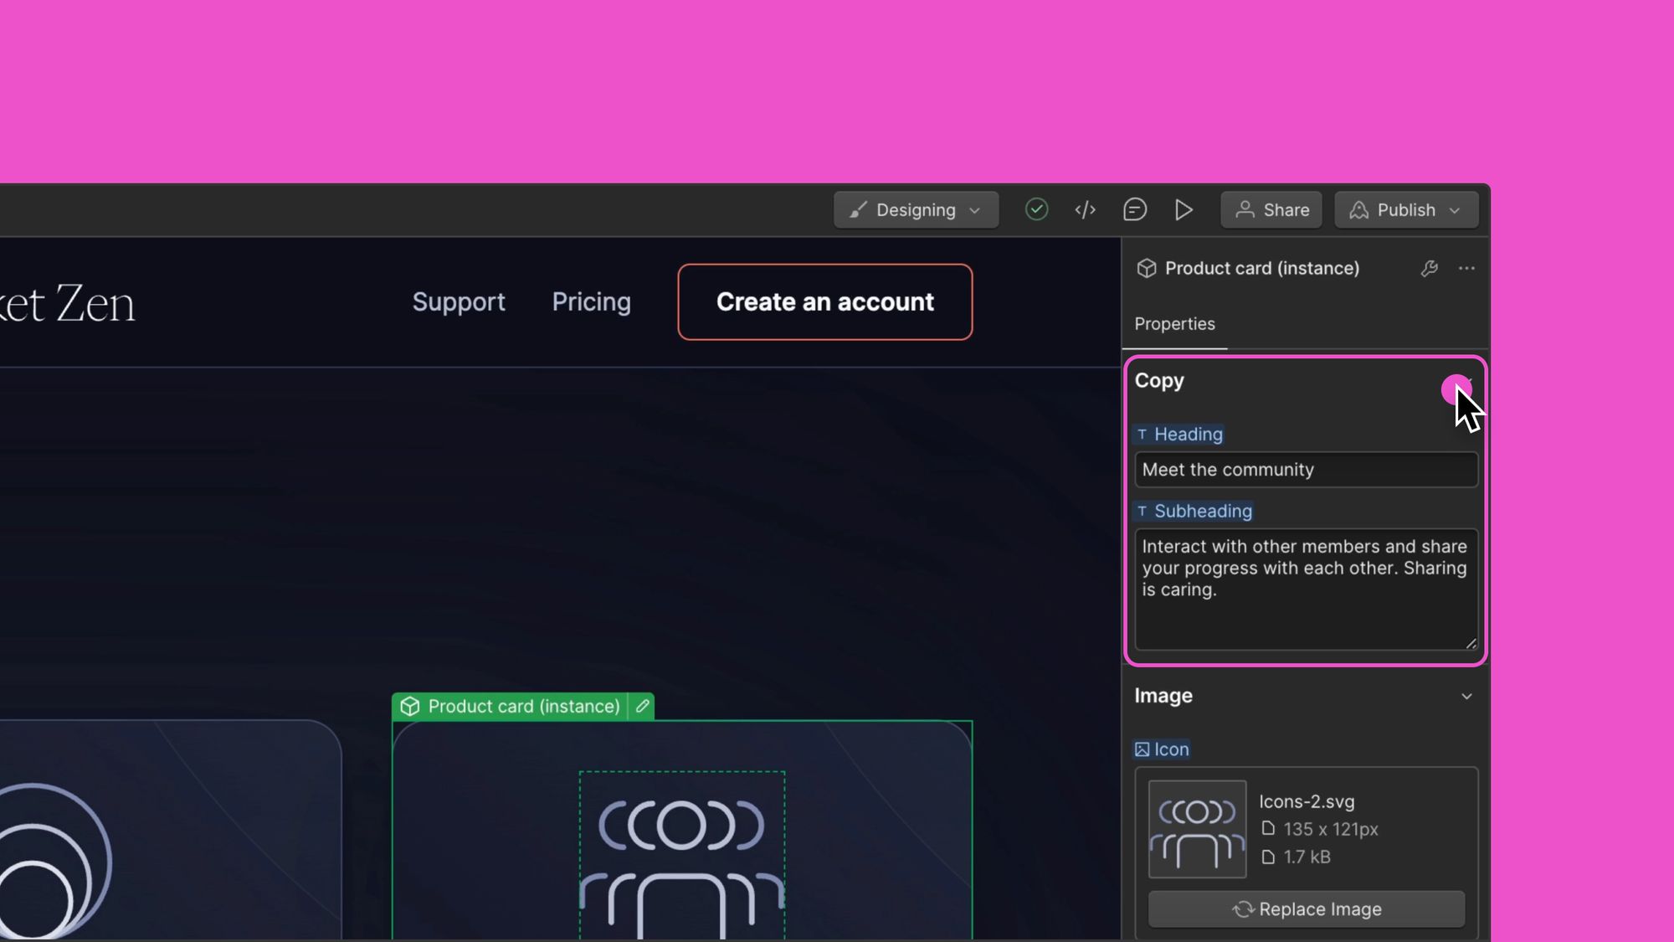
Task: Click the Replace Image button
Action: (1307, 909)
